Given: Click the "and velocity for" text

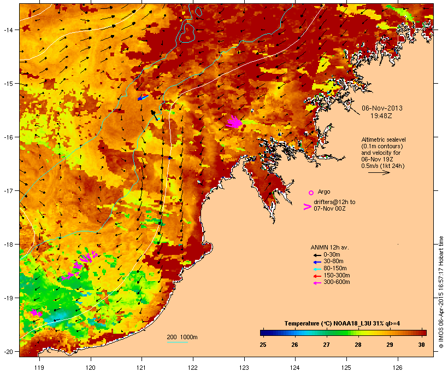Looking at the screenshot, I should point(381,153).
